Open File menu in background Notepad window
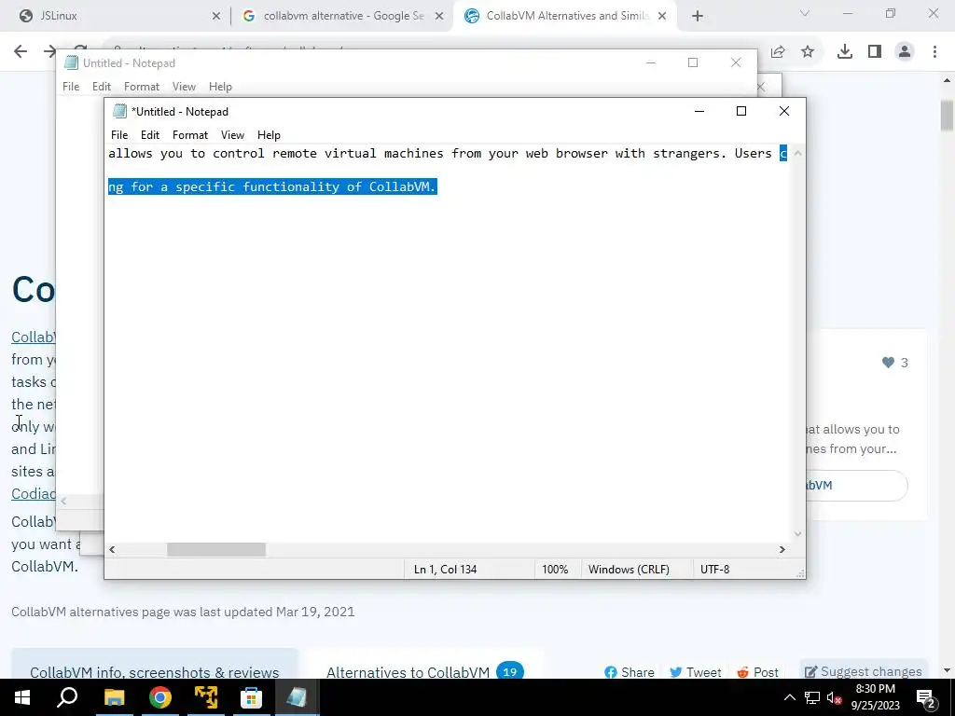955x716 pixels. (71, 87)
